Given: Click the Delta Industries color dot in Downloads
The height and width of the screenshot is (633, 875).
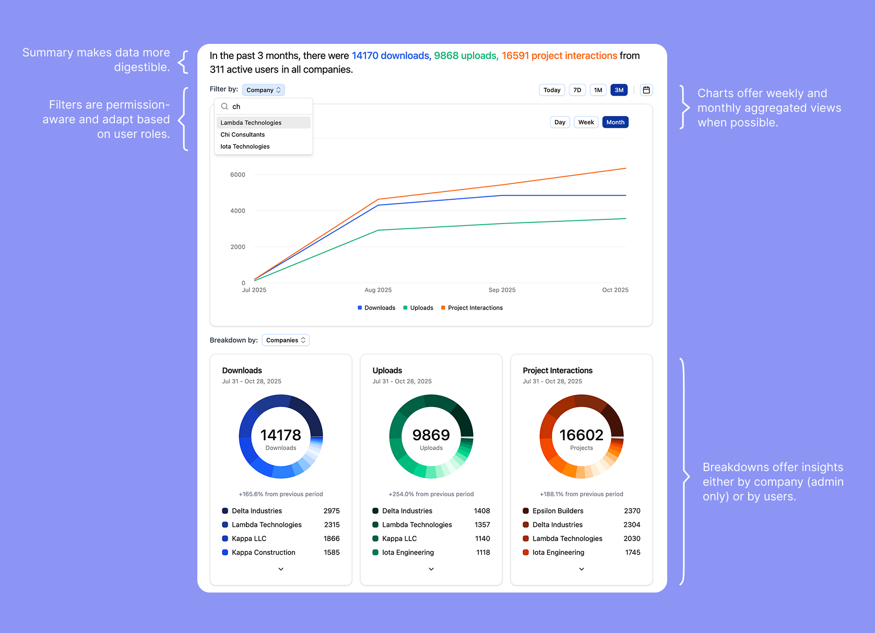Looking at the screenshot, I should [225, 511].
